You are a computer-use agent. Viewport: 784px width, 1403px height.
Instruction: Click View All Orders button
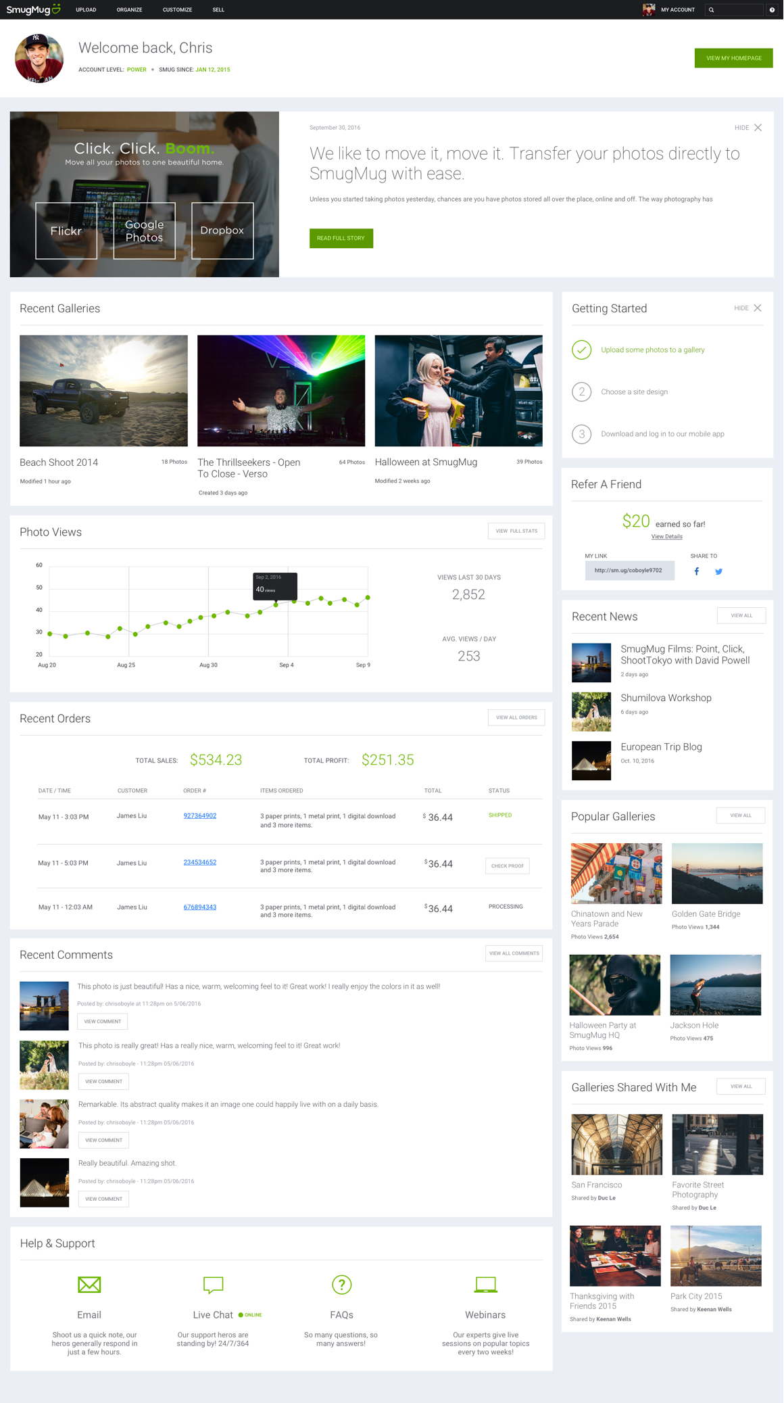tap(516, 717)
